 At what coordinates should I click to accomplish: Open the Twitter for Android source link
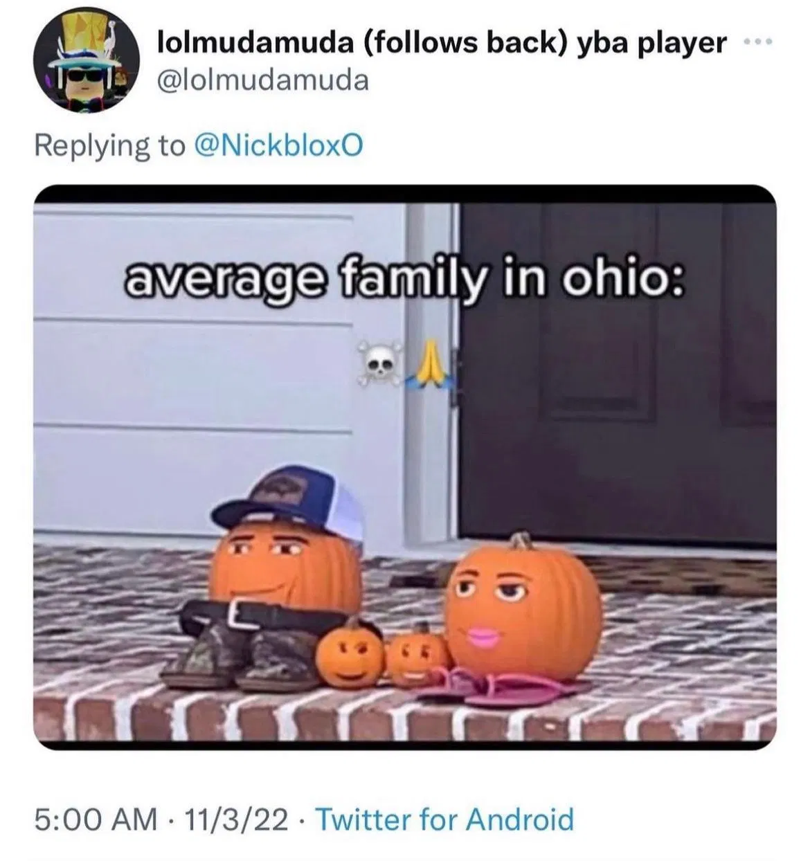pos(445,819)
